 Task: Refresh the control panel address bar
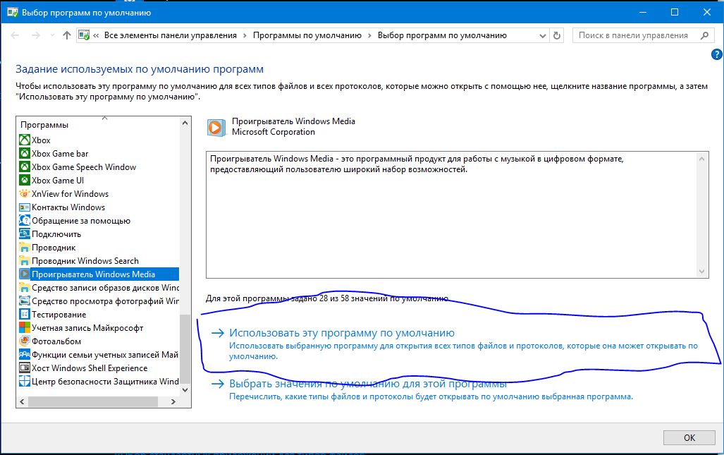(557, 35)
